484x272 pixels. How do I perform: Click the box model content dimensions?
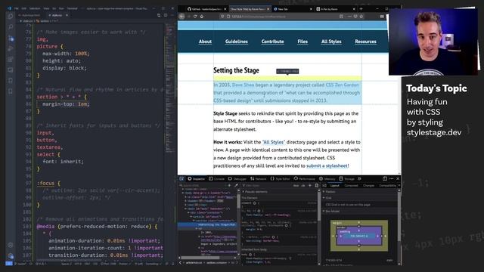tap(358, 236)
